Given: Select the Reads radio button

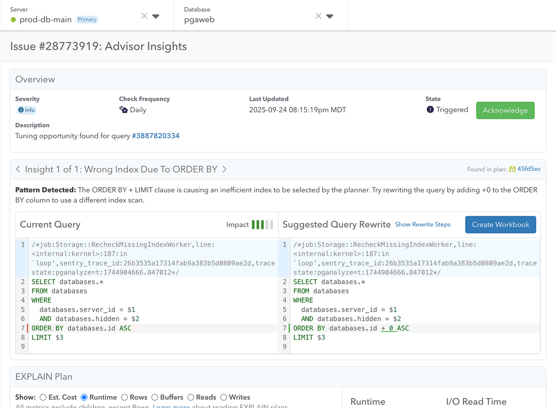Looking at the screenshot, I should [x=190, y=397].
